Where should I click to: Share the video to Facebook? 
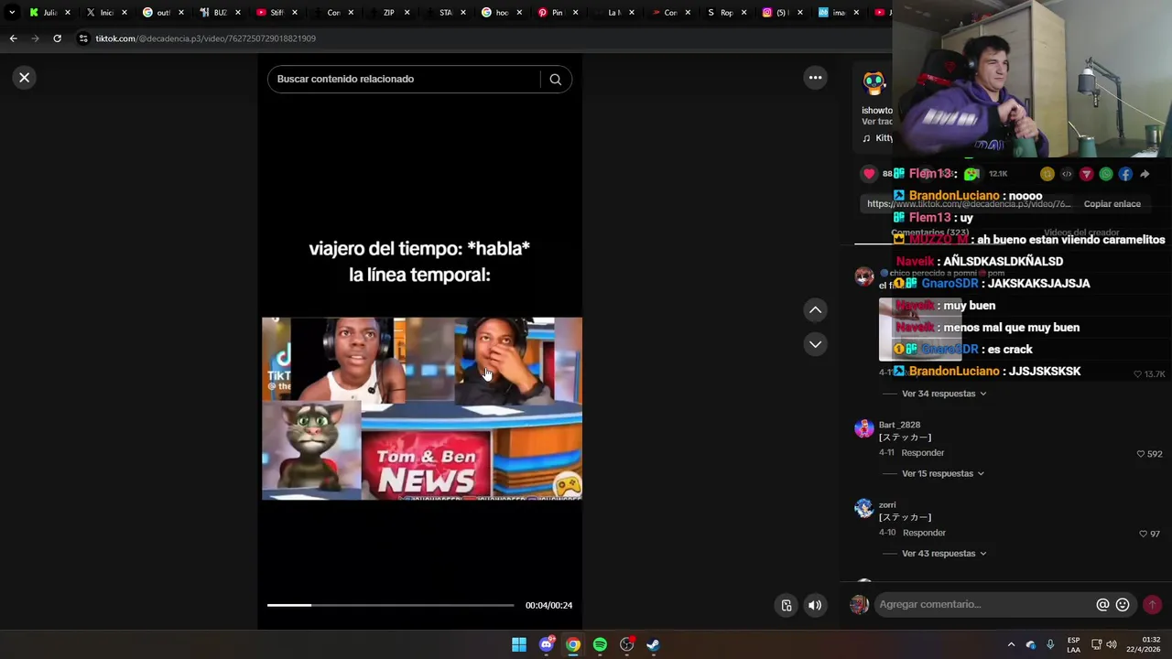pyautogui.click(x=1125, y=174)
